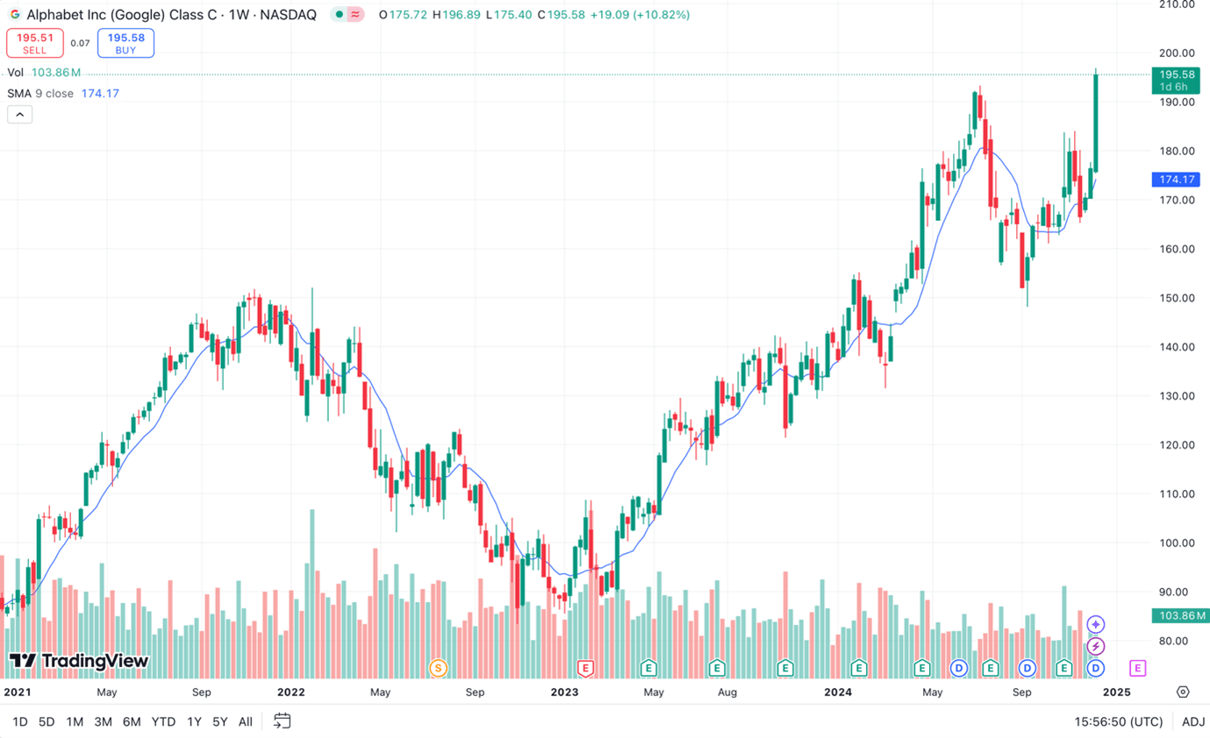Toggle the market status dot indicator
The width and height of the screenshot is (1210, 738).
click(x=338, y=14)
